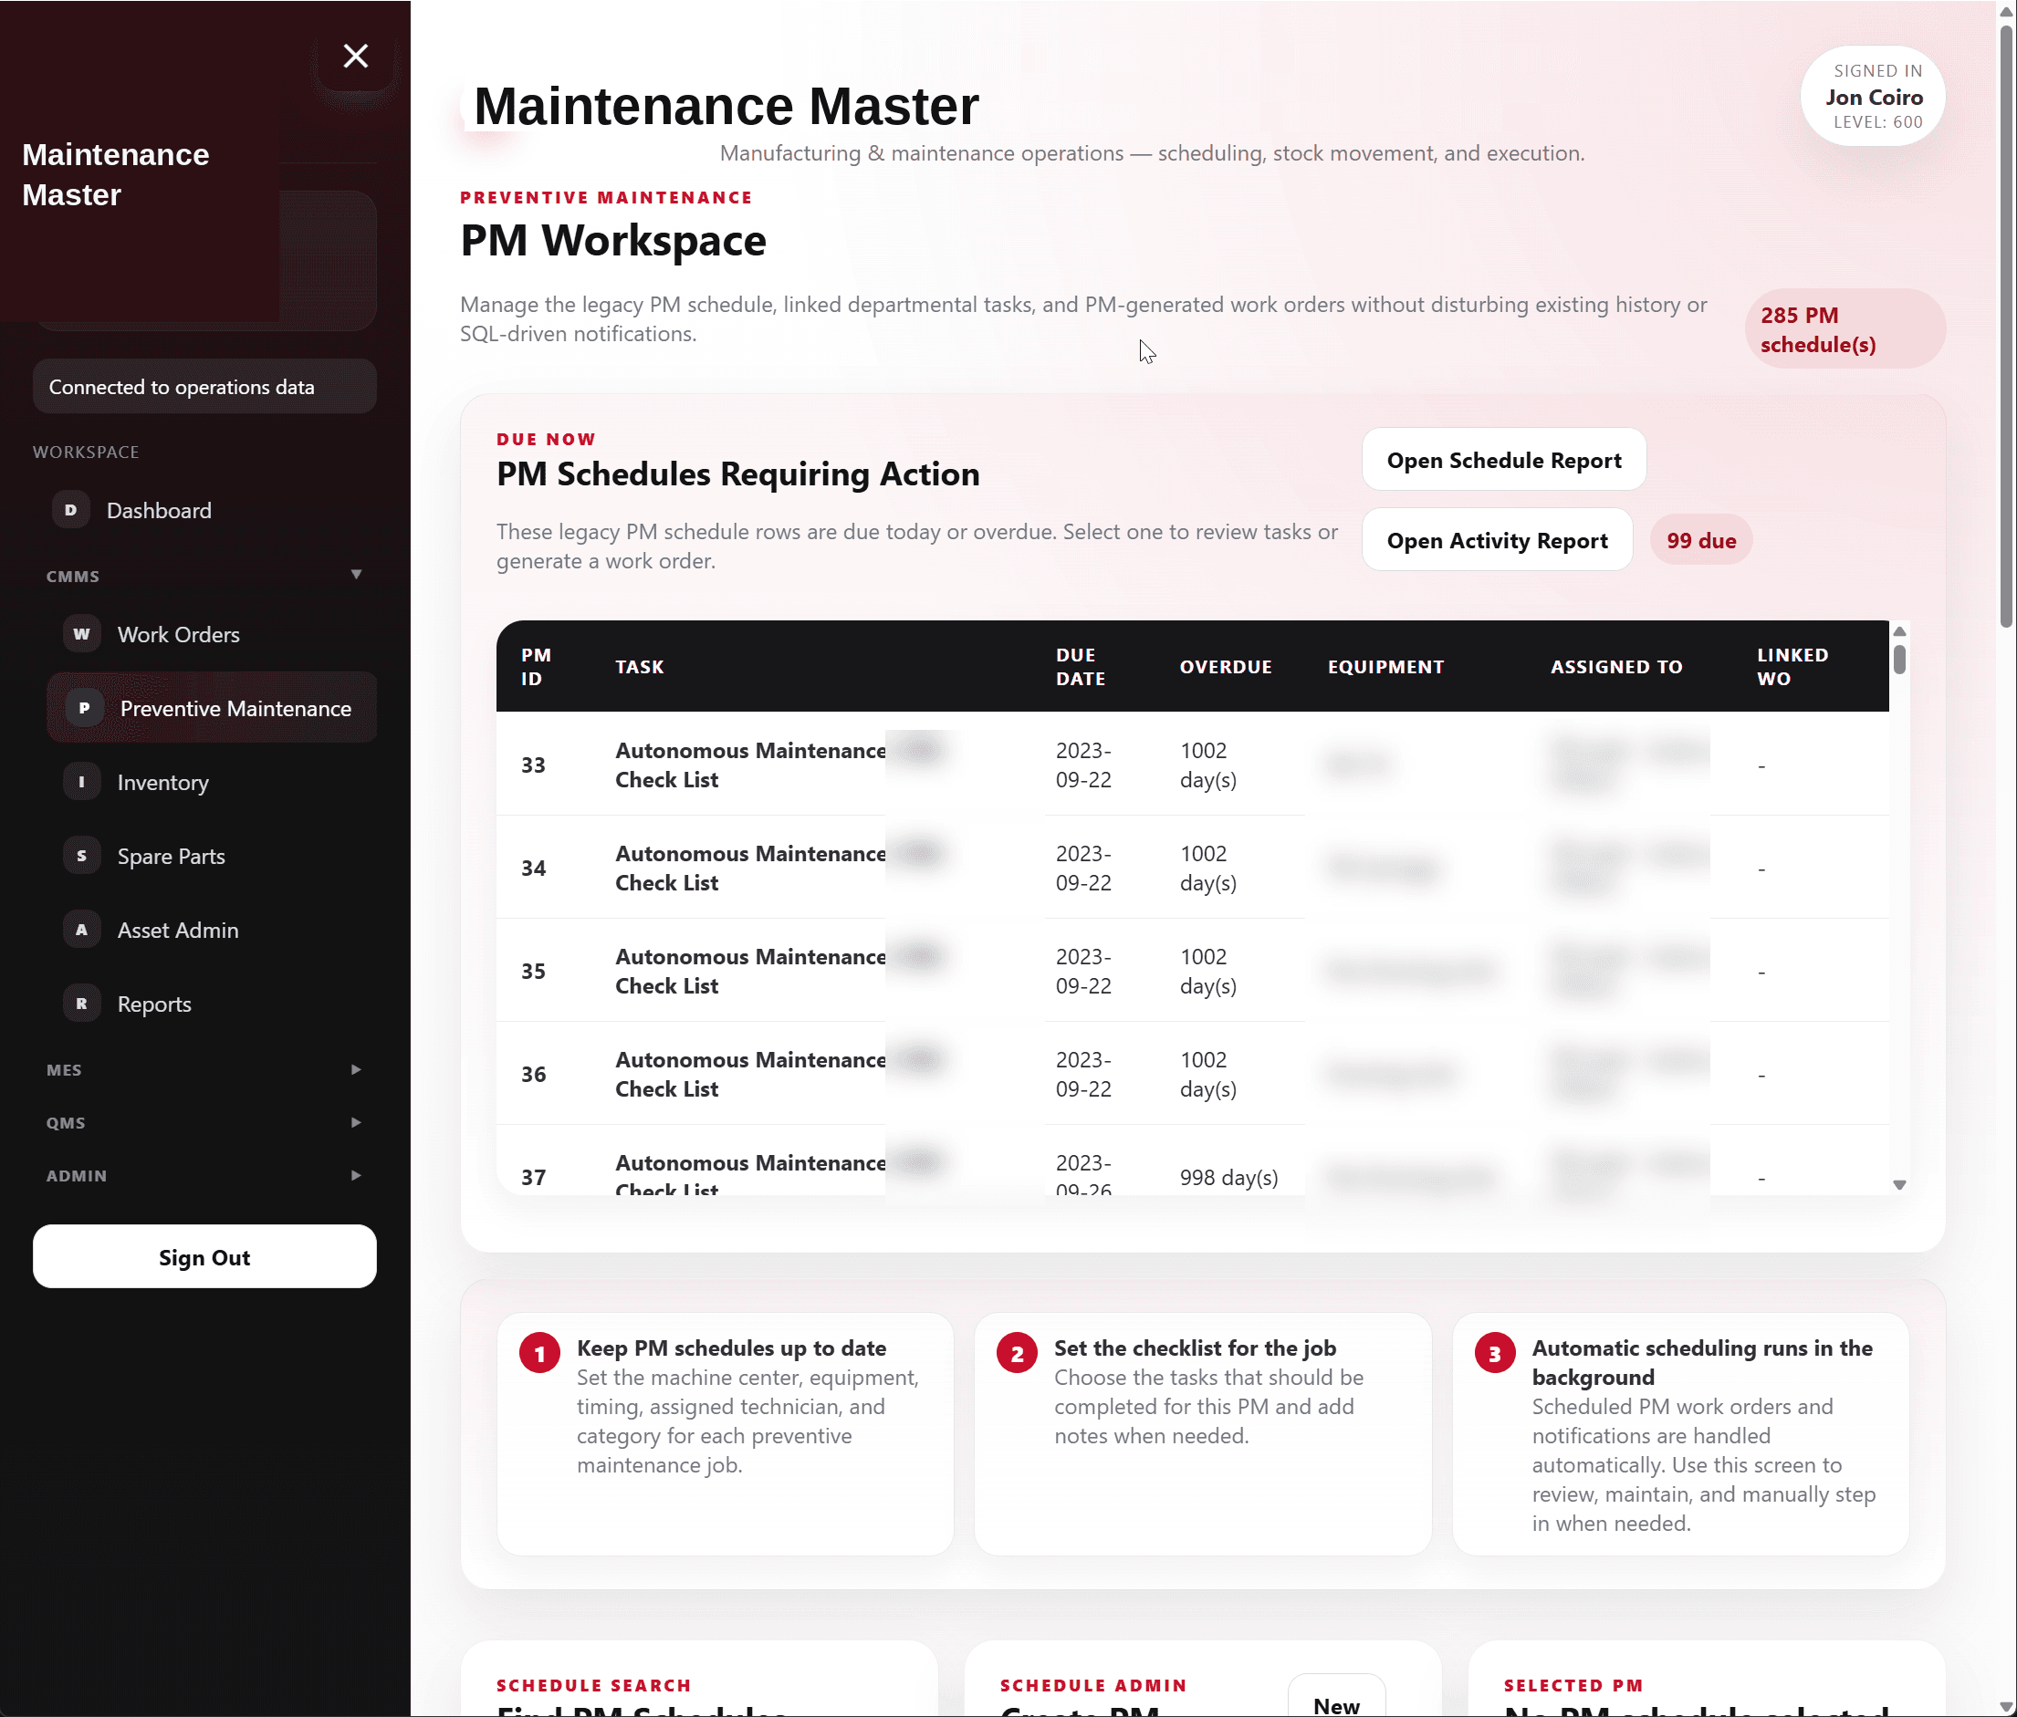Click the Preventive Maintenance P icon badge

coord(85,708)
